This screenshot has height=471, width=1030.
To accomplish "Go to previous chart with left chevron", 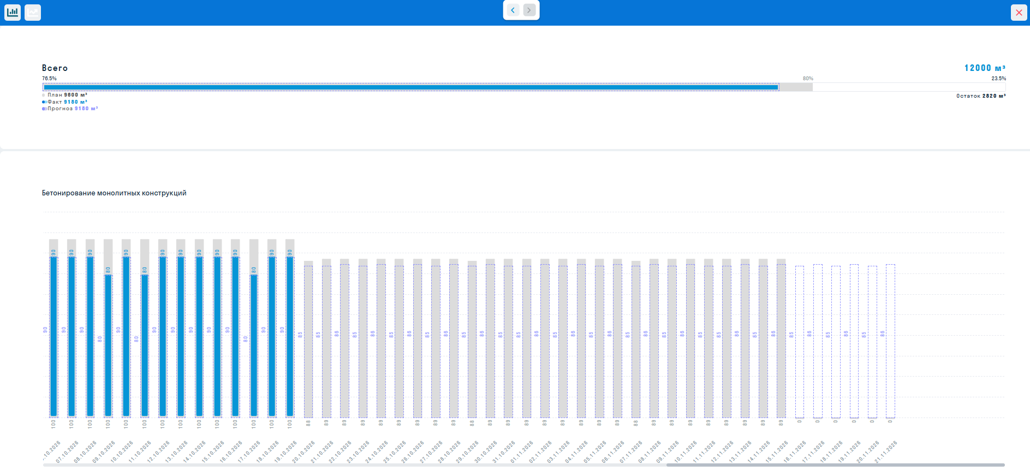I will point(513,10).
